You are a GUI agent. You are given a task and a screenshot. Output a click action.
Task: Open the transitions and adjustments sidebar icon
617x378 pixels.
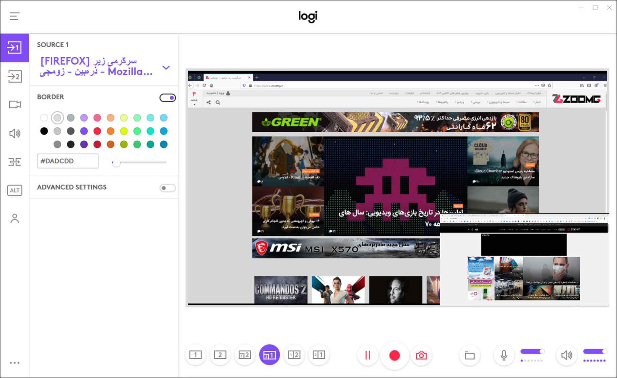14,162
